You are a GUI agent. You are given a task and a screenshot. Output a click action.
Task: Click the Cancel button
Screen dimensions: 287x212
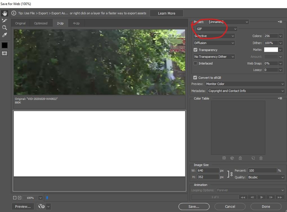(x=230, y=206)
